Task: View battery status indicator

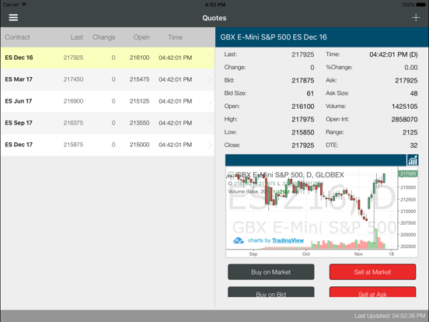Action: [420, 5]
